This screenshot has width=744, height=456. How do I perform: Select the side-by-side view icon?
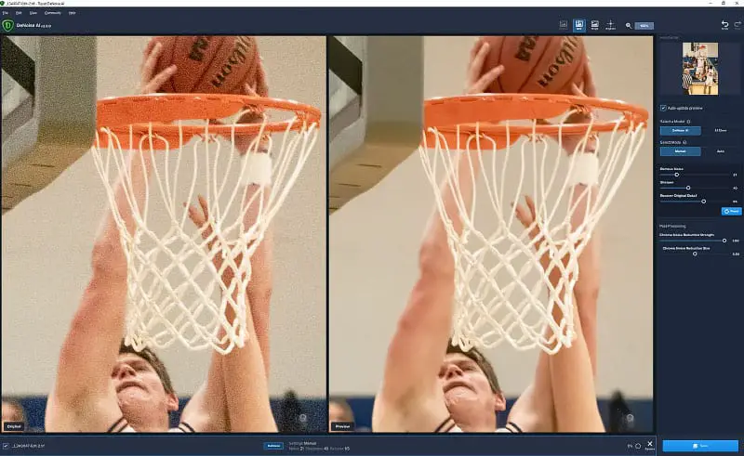(594, 25)
